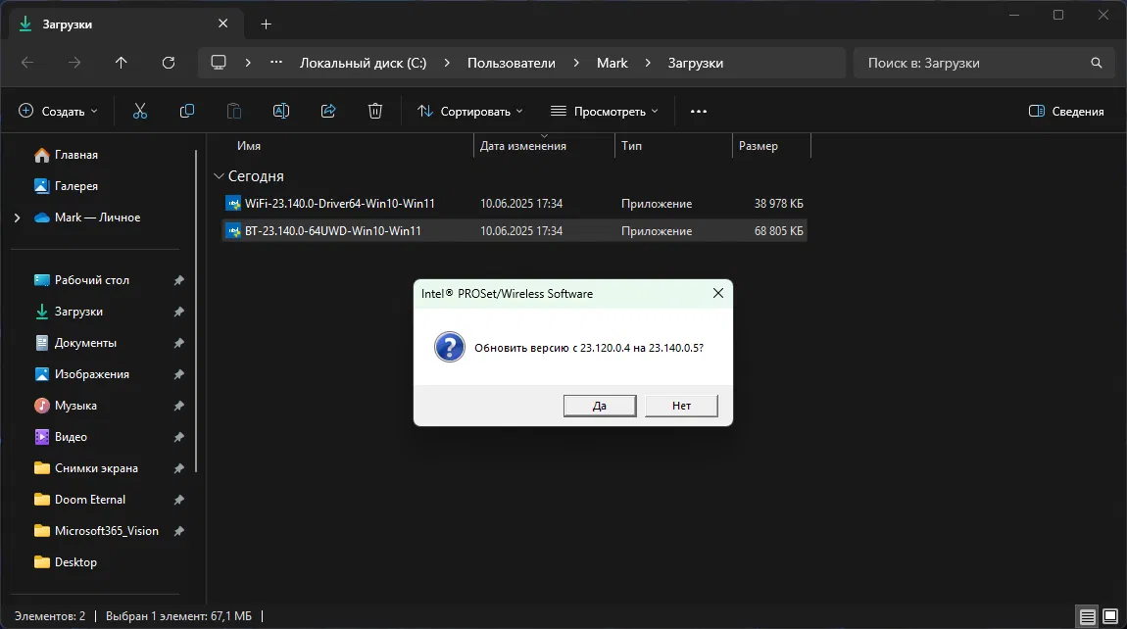Click the Copy icon in the toolbar

pyautogui.click(x=187, y=111)
